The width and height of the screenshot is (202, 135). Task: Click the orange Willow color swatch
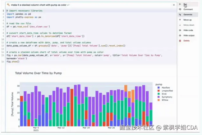[158, 100]
